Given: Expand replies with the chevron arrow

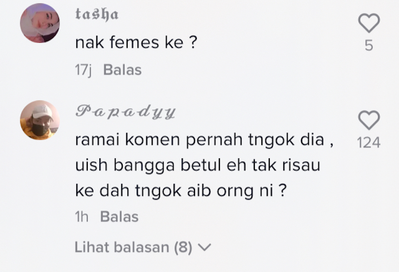Looking at the screenshot, I should (205, 247).
